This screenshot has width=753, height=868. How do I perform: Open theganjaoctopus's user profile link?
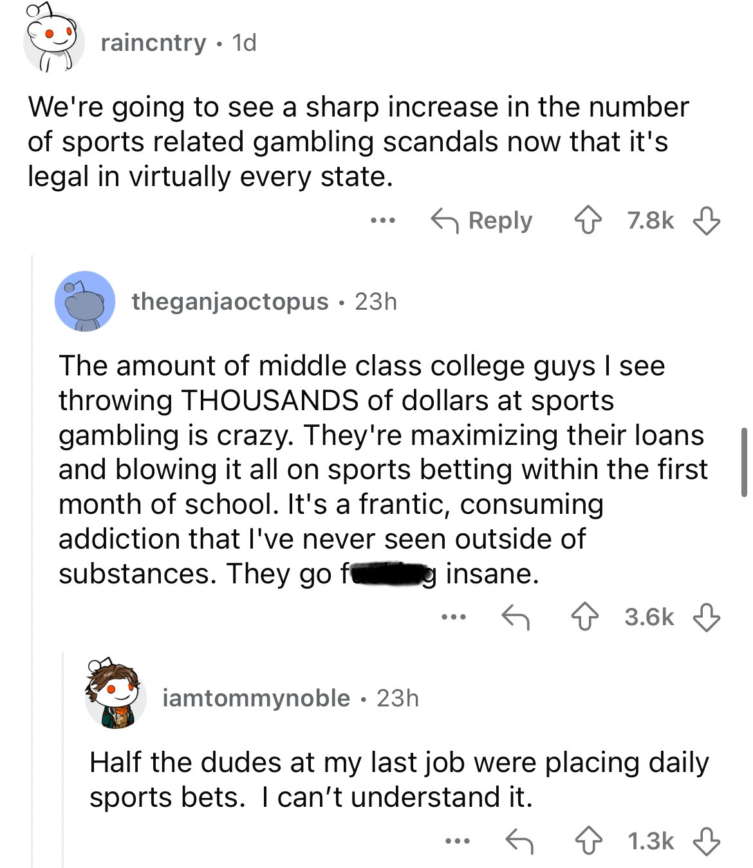(230, 301)
